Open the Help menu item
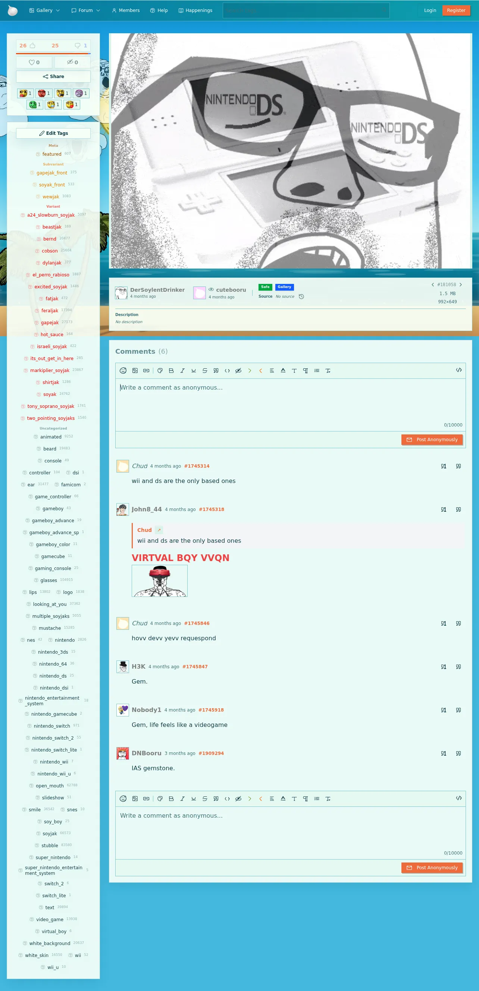Image resolution: width=479 pixels, height=991 pixels. (159, 10)
